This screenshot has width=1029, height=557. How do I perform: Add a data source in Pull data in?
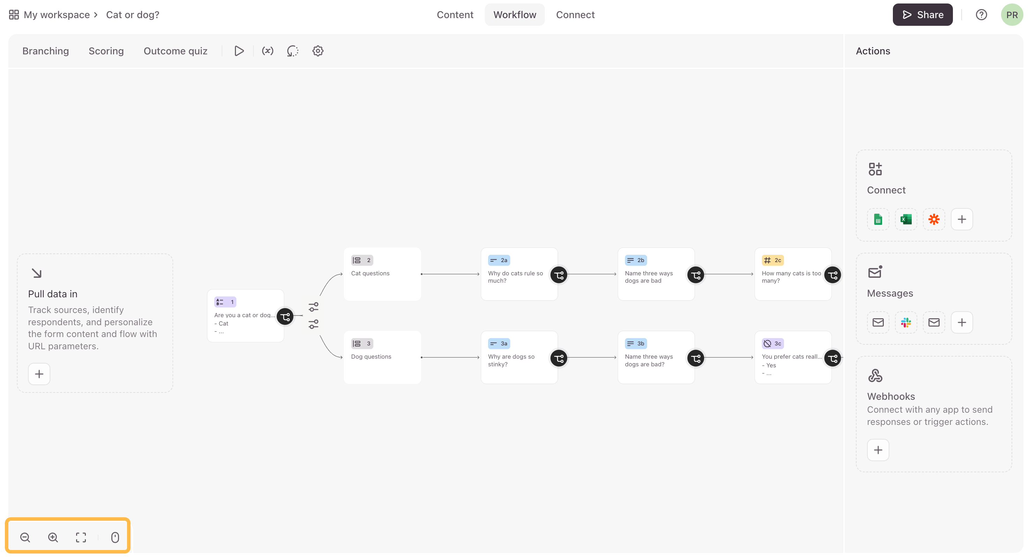39,374
